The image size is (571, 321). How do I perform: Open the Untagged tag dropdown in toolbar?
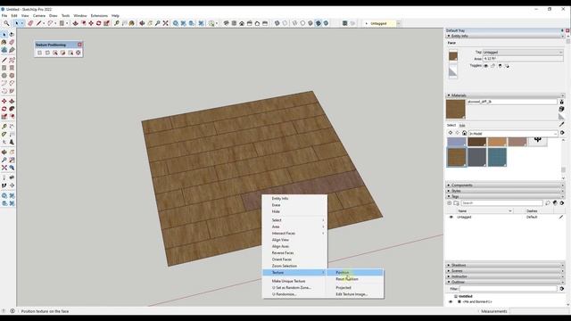398,23
